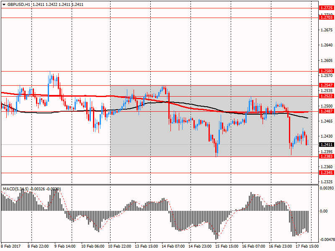Select the 1.2703 price level tag
The height and width of the screenshot is (251, 335).
tap(326, 18)
